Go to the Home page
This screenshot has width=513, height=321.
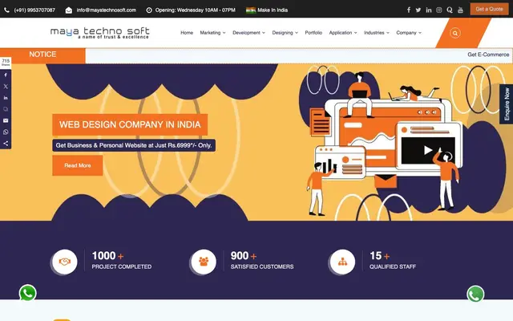[x=187, y=33]
